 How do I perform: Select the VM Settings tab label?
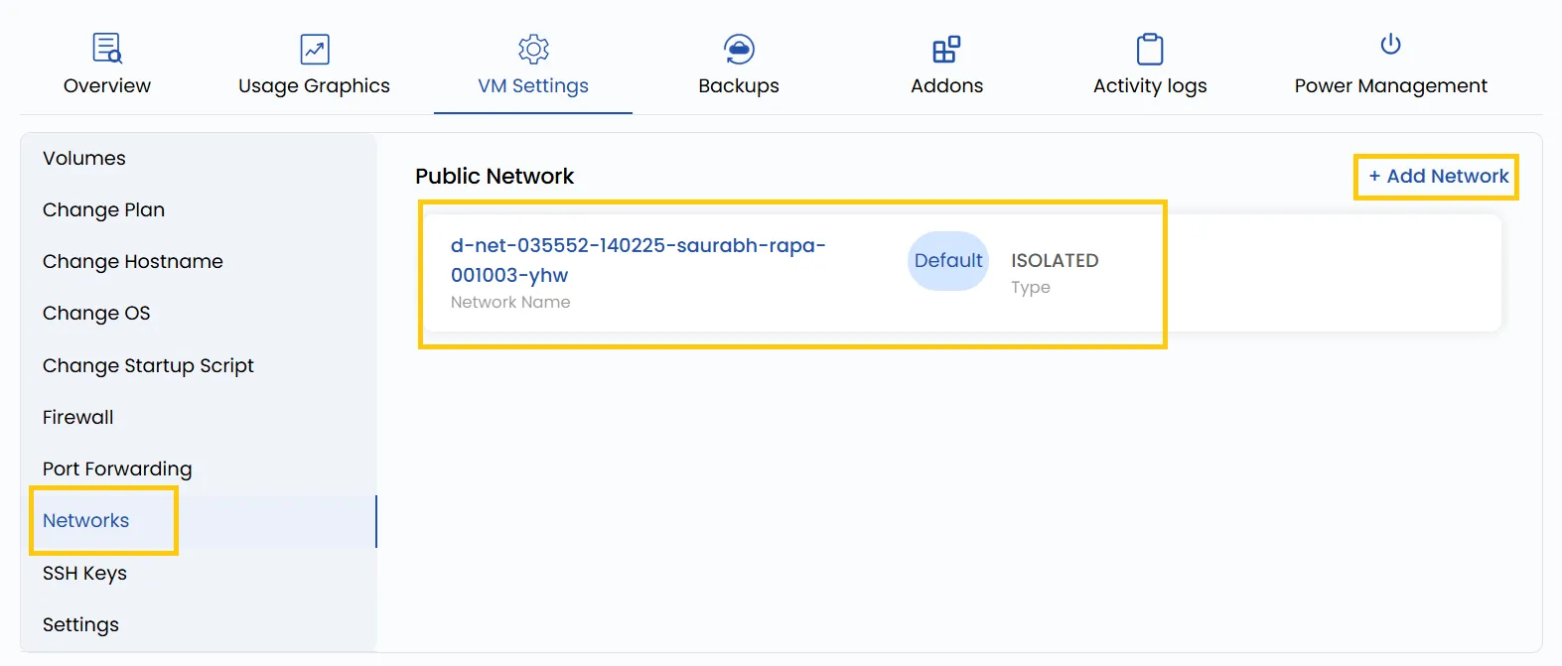coord(533,86)
